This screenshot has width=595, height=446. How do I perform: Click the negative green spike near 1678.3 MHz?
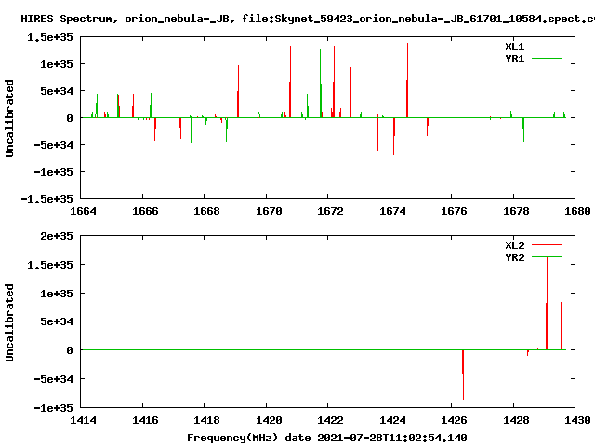coord(523,130)
